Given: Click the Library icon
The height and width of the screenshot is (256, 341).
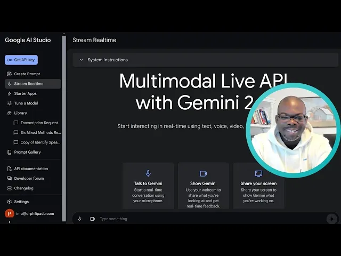Looking at the screenshot, I should click(10, 113).
